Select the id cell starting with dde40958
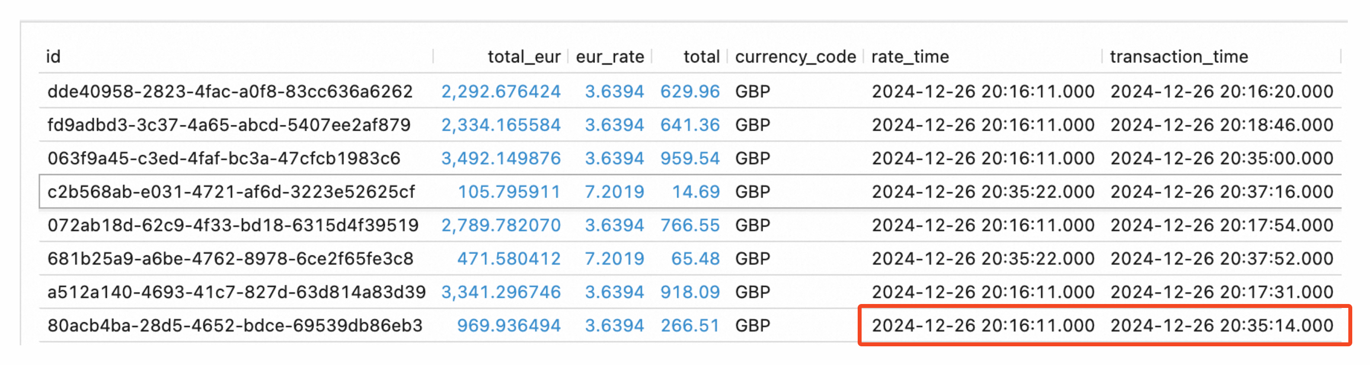The image size is (1370, 365). pyautogui.click(x=230, y=91)
